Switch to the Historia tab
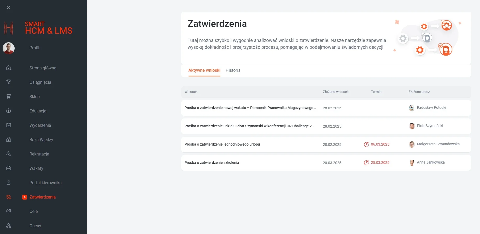 tap(233, 70)
